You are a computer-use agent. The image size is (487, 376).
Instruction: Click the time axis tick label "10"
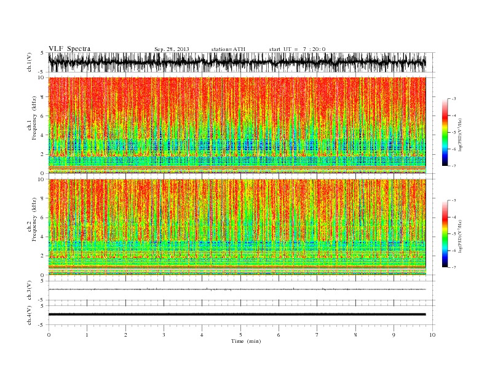pos(432,335)
